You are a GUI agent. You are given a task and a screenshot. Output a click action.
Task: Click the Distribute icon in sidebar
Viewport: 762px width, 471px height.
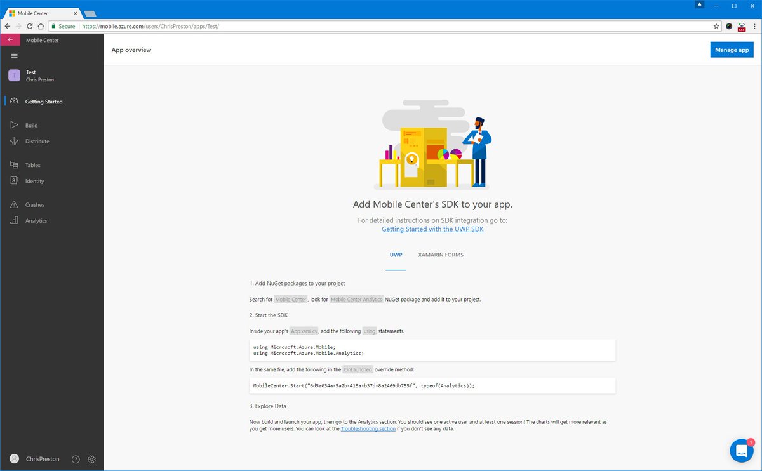point(14,141)
